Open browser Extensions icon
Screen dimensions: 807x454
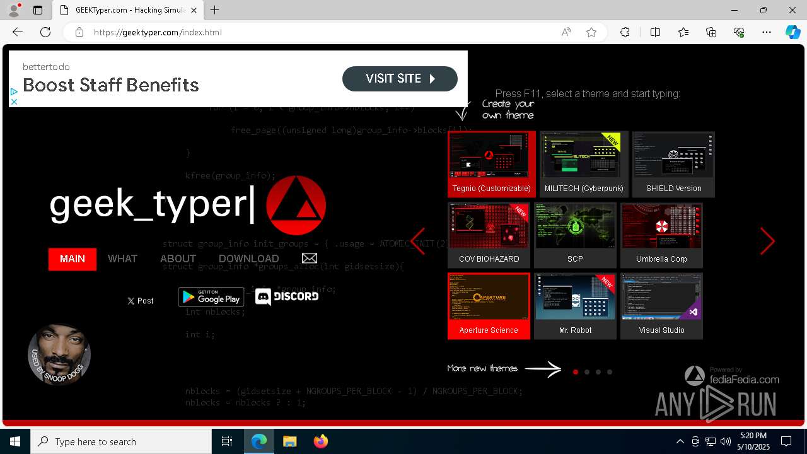point(625,32)
